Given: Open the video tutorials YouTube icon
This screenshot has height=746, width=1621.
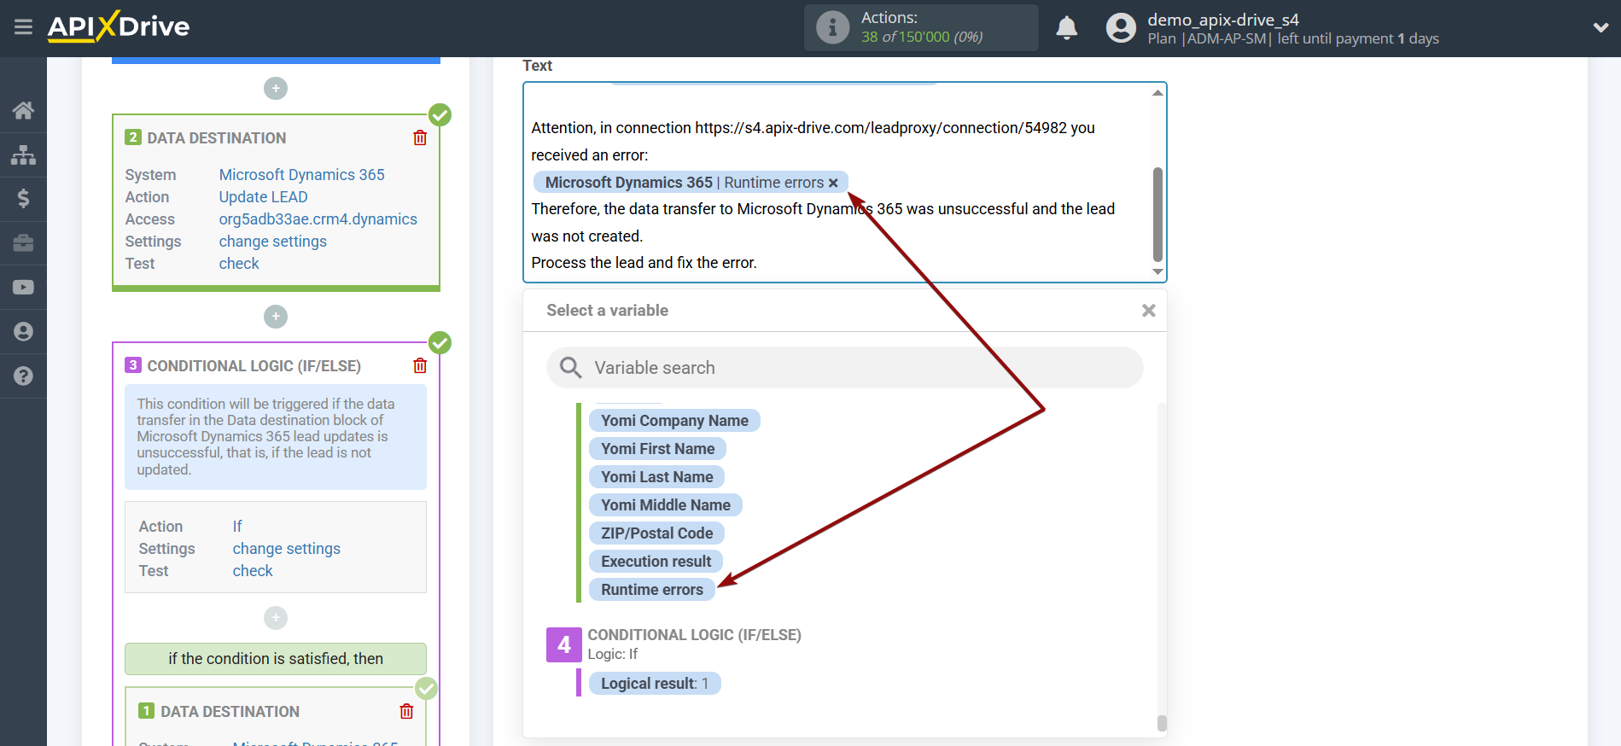Looking at the screenshot, I should point(23,288).
